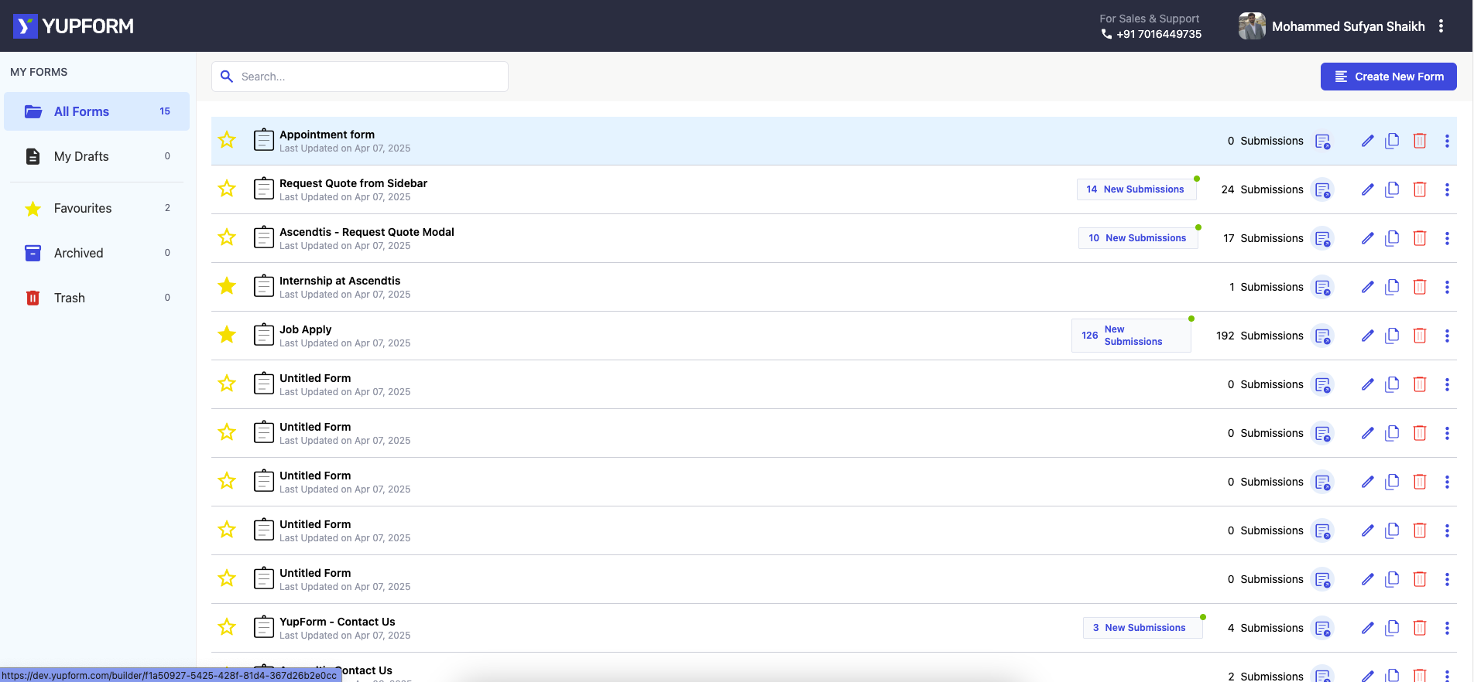Open My Drafts section
Viewport: 1474px width, 682px height.
[97, 156]
